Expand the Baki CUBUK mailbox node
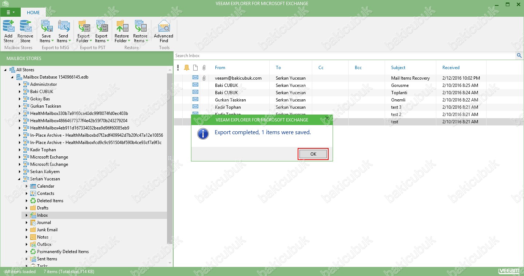524x276 pixels. click(20, 92)
